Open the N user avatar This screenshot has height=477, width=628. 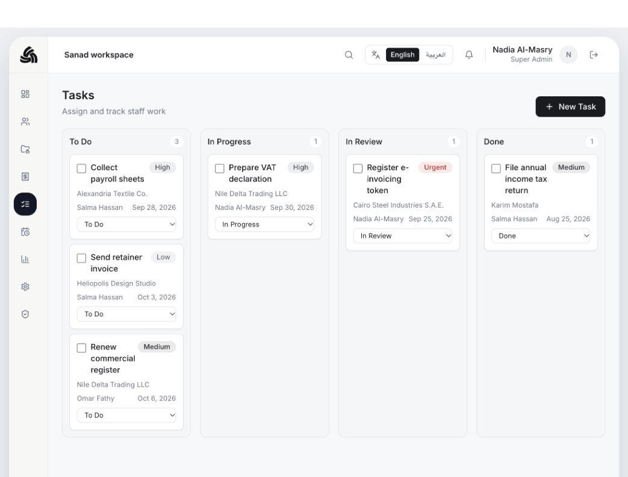tap(568, 55)
